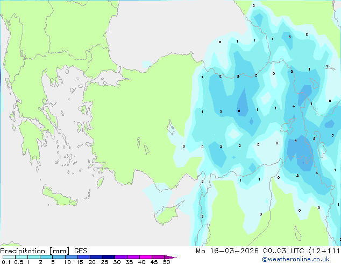This screenshot has height=264, width=341.
Task: Select the 2–5 mm legend swatch
Action: point(46,257)
